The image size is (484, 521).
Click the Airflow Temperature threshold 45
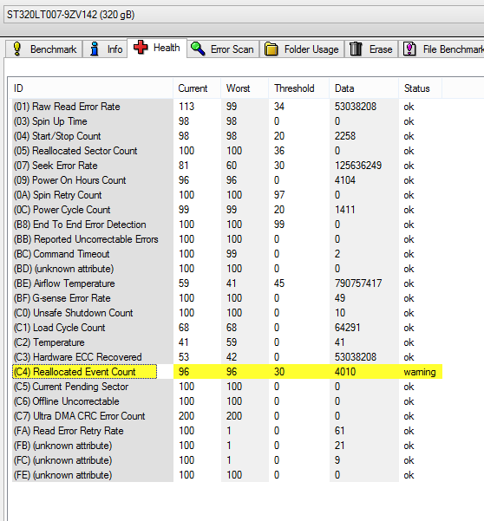coord(279,283)
